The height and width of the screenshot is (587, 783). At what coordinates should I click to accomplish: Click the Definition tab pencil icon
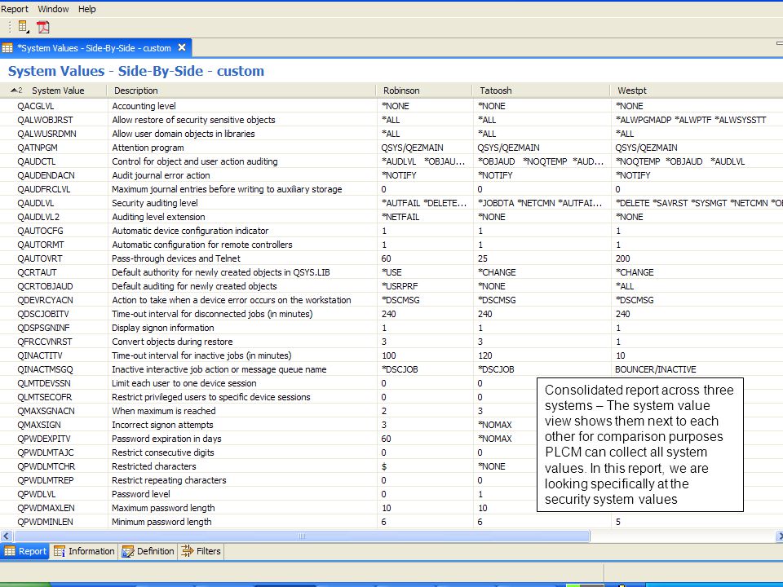click(x=128, y=551)
